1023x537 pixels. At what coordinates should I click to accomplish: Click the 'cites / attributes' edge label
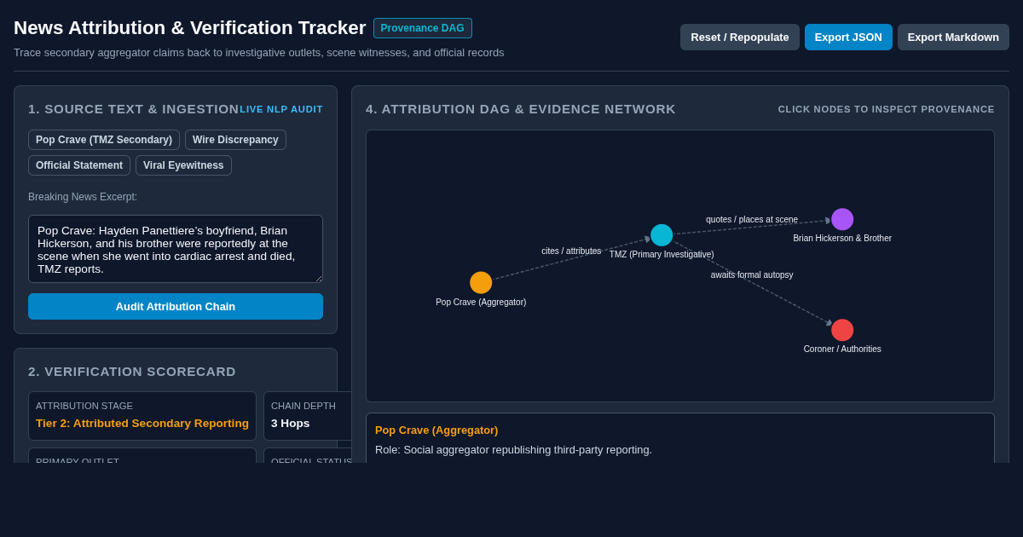click(571, 251)
